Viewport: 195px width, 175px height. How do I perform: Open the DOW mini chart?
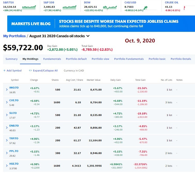click(110, 8)
